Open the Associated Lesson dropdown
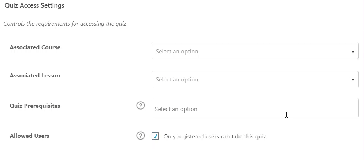Viewport: 364px width, 160px height. click(x=255, y=79)
